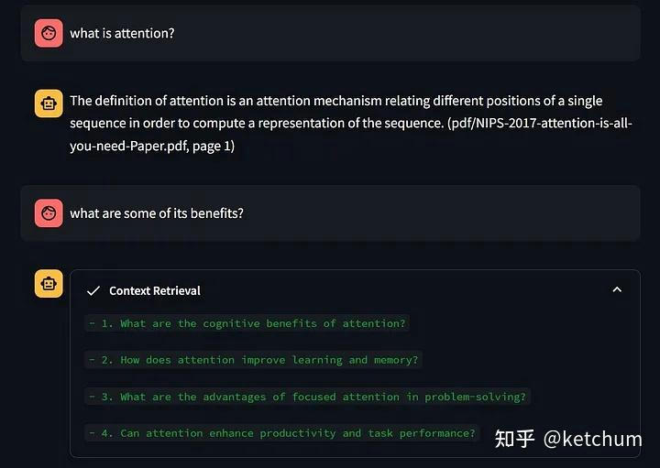Click empty space inside the benefits question bubble
Viewport: 660px width, 468px height.
440,213
